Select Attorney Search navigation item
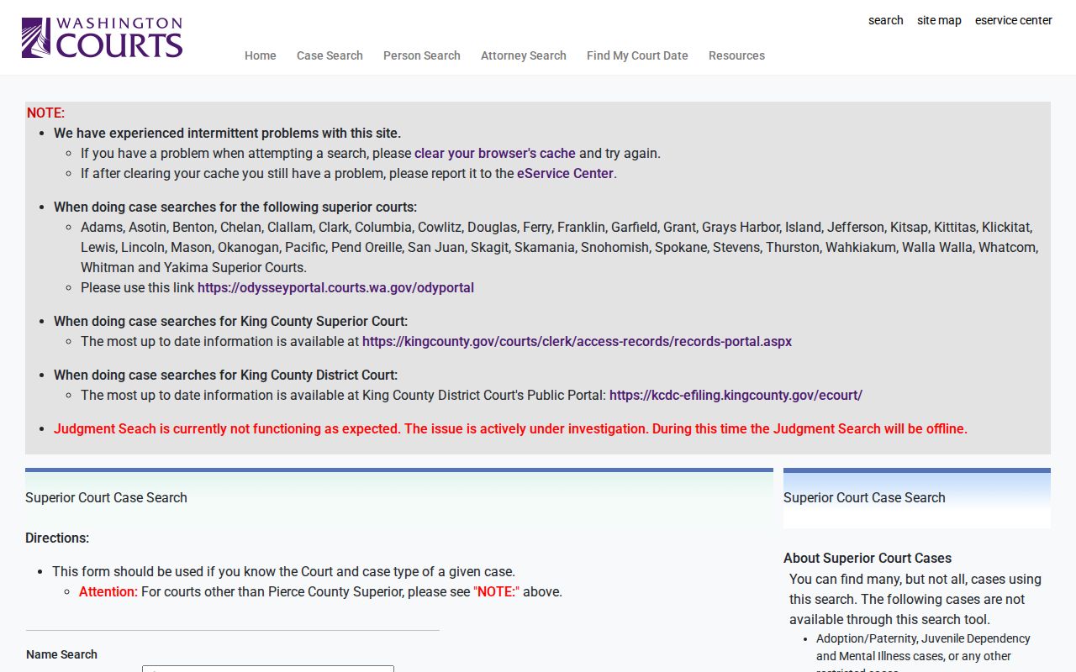This screenshot has width=1076, height=672. point(524,55)
